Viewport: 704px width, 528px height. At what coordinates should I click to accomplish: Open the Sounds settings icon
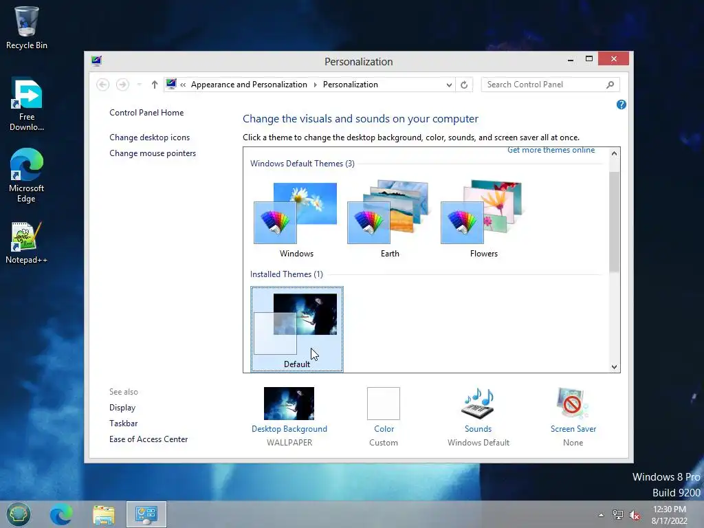coord(478,403)
